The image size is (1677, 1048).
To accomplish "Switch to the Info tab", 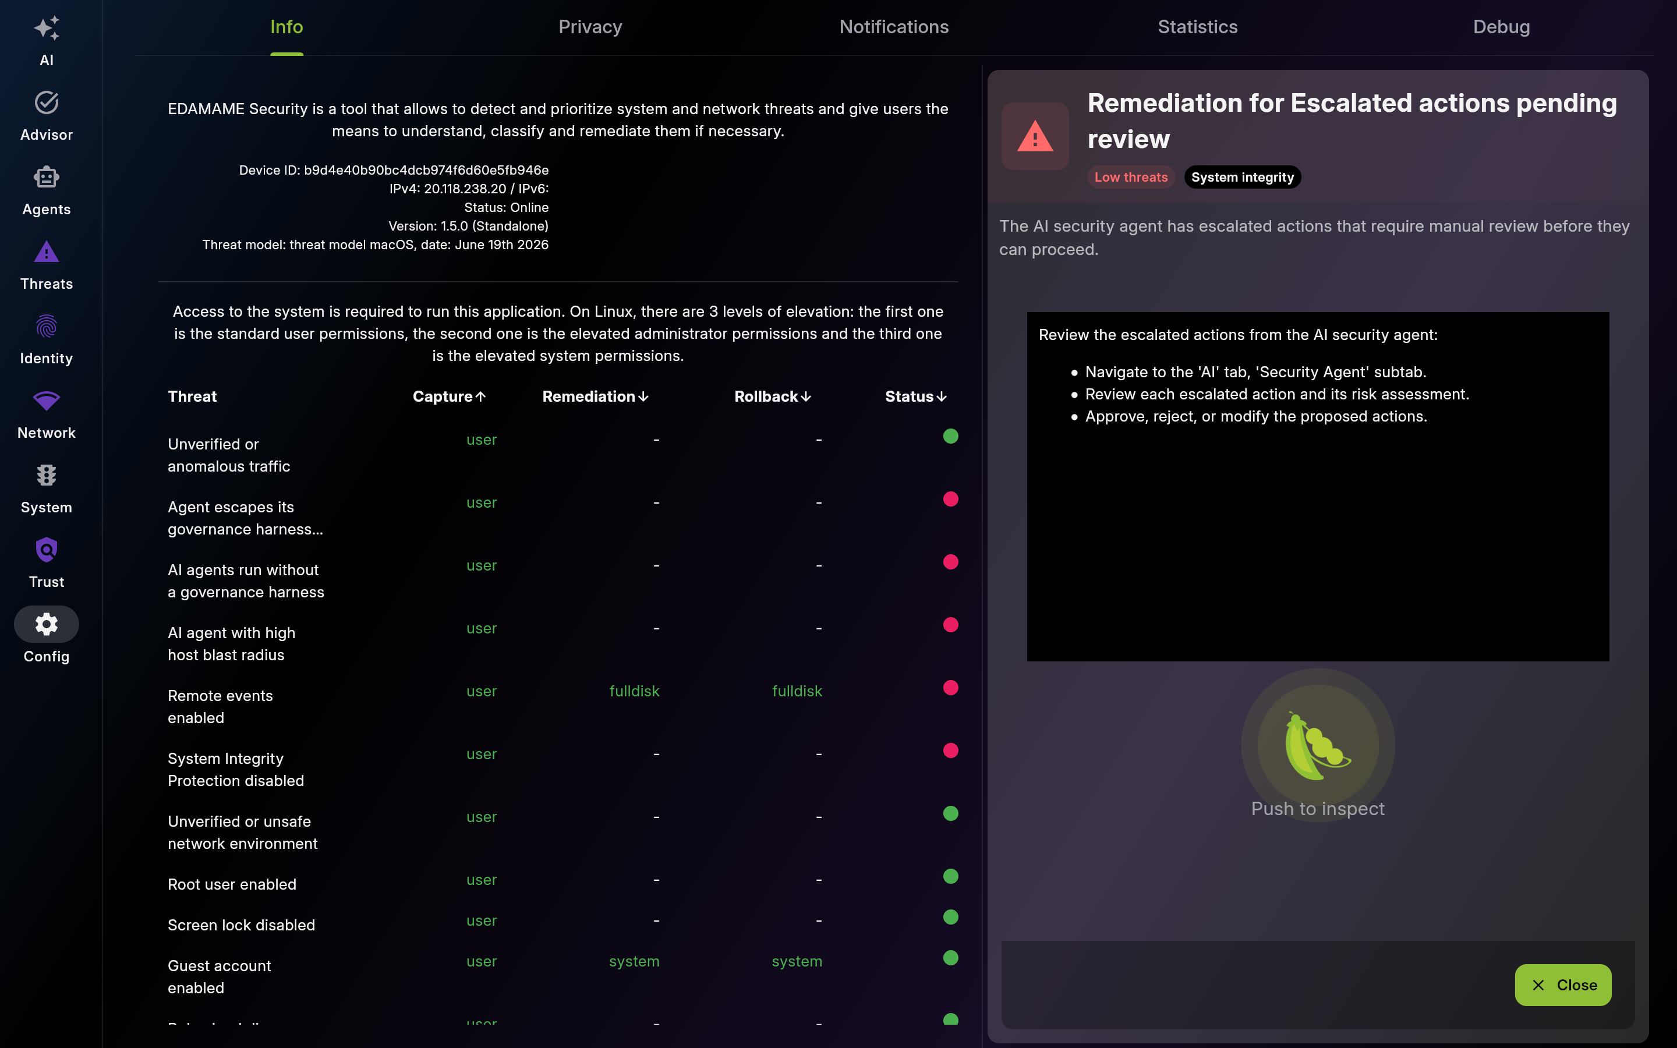I will pyautogui.click(x=286, y=27).
